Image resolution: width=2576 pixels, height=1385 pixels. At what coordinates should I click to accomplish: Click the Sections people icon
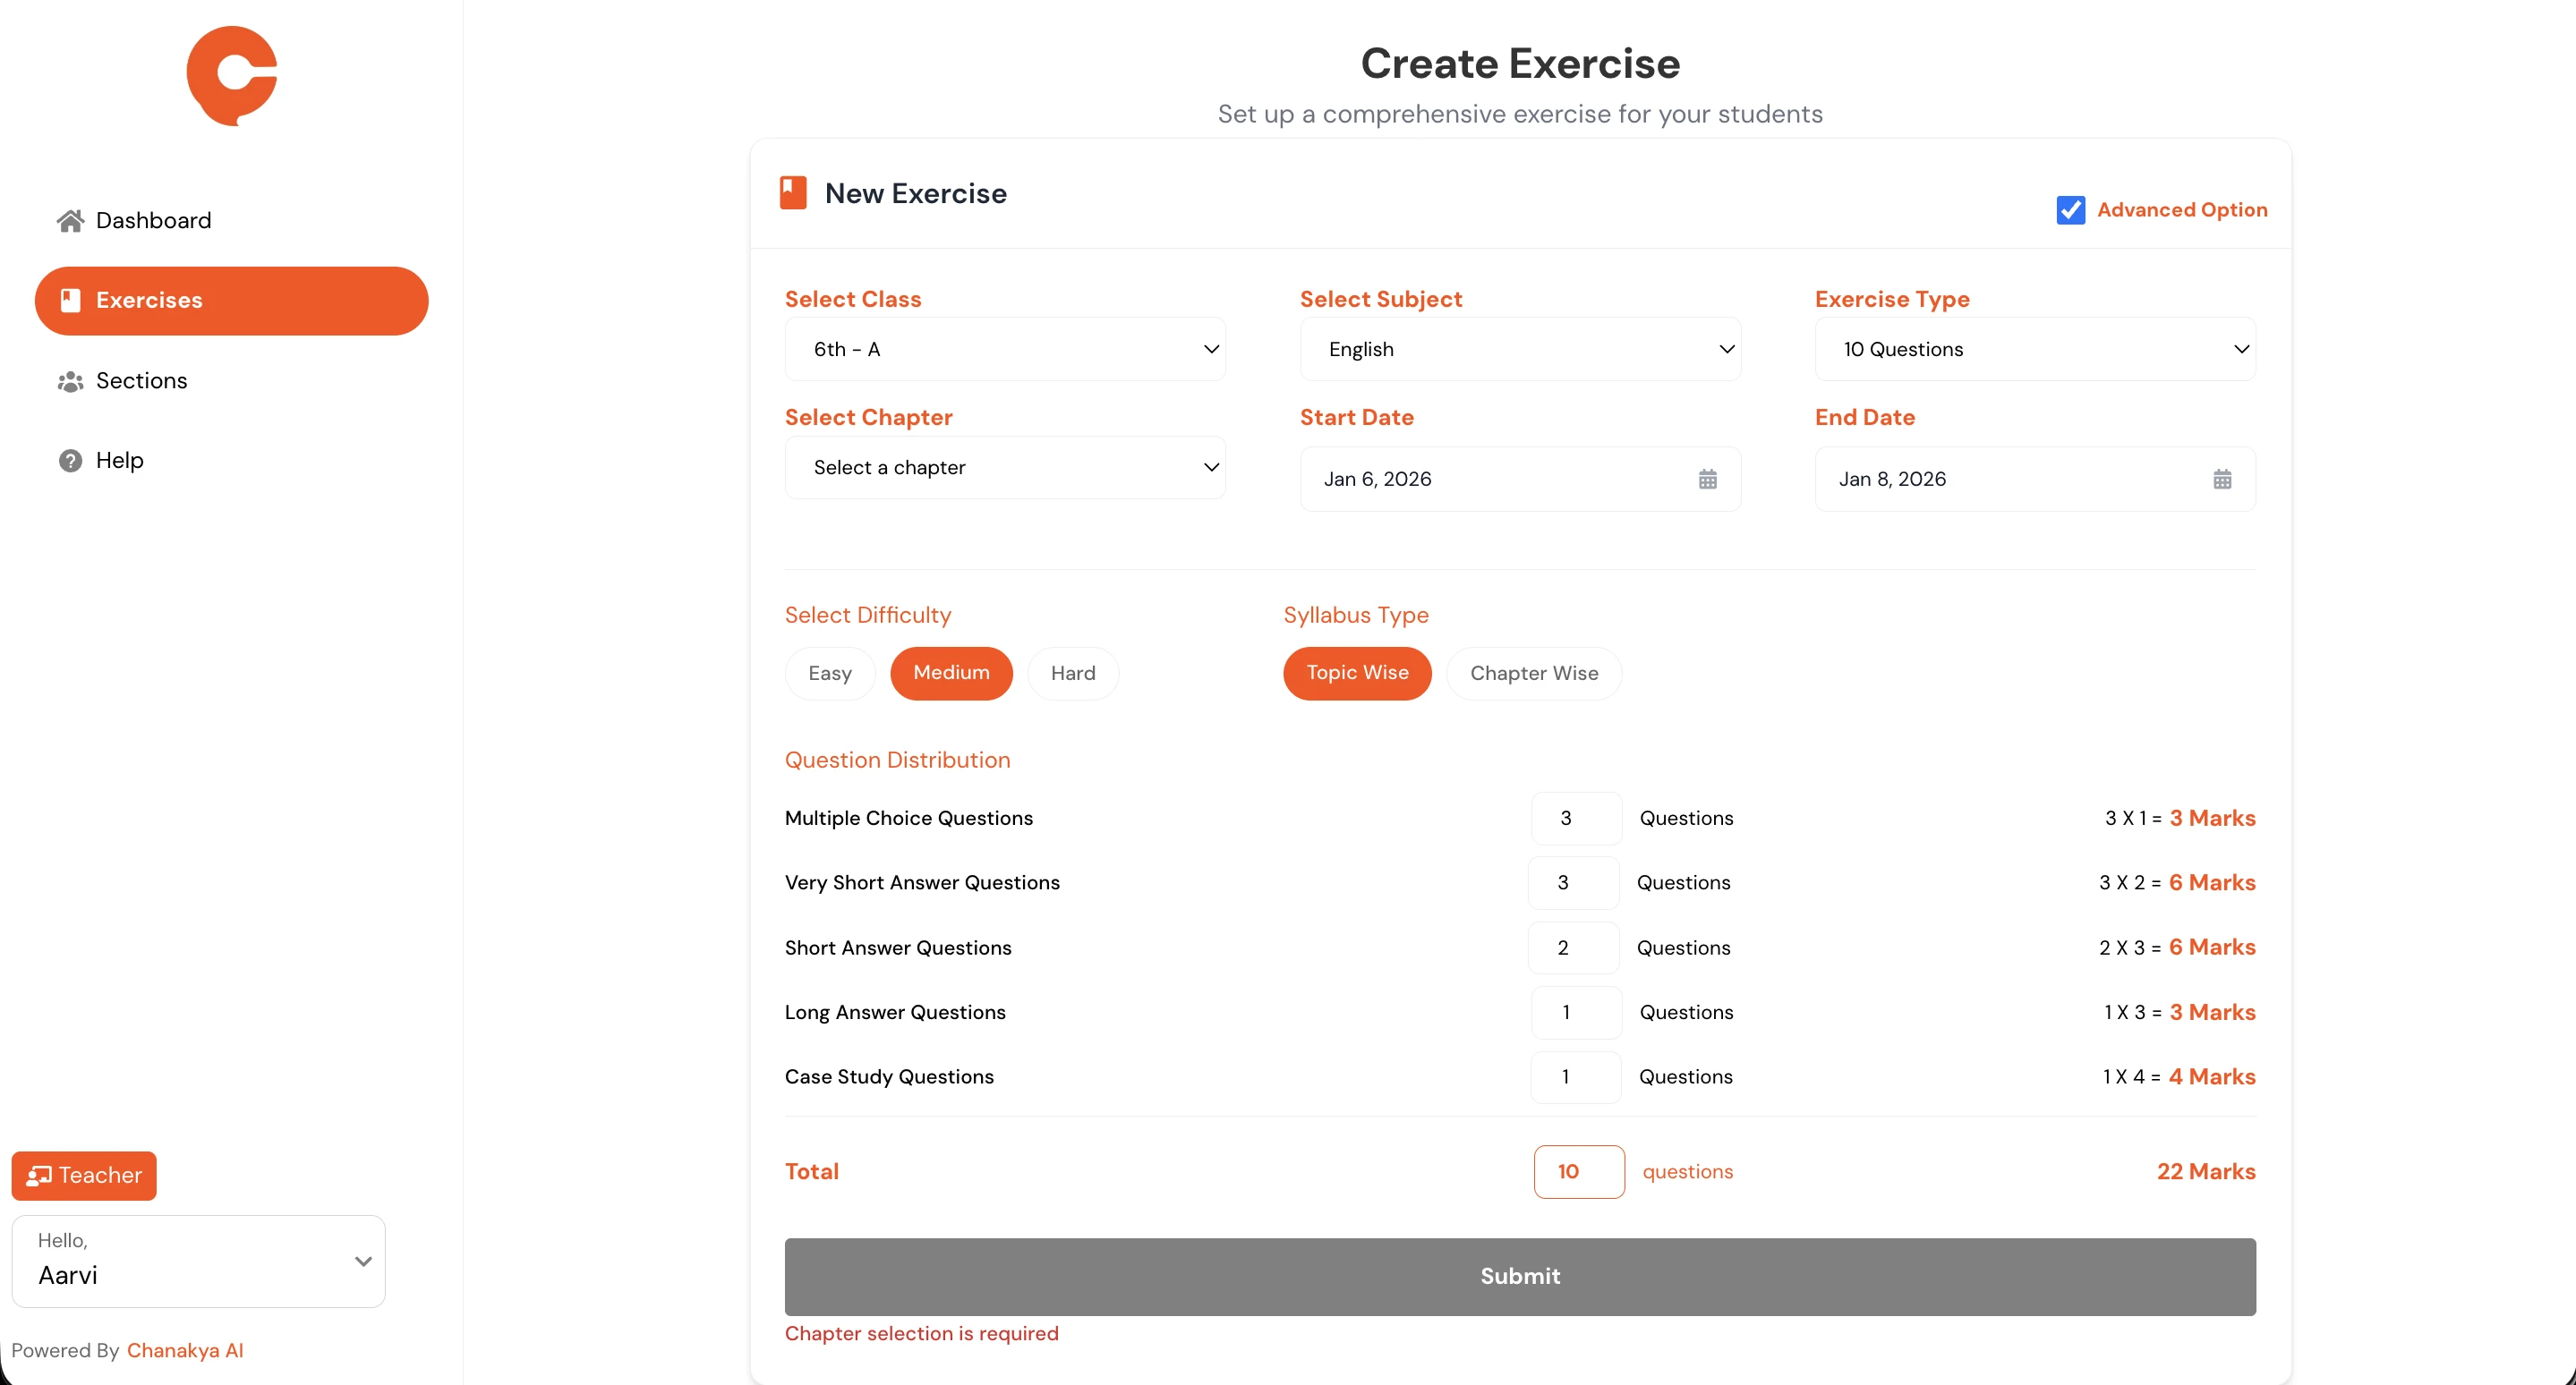click(x=70, y=382)
